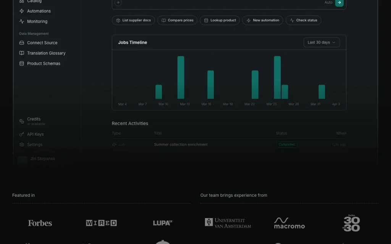Click the Settings gear icon

coord(22,144)
